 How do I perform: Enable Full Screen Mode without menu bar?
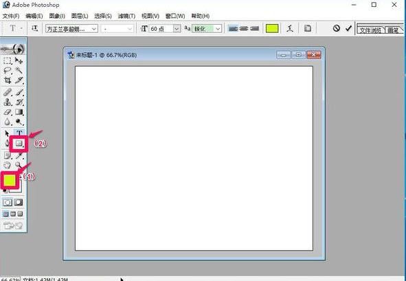(x=20, y=214)
